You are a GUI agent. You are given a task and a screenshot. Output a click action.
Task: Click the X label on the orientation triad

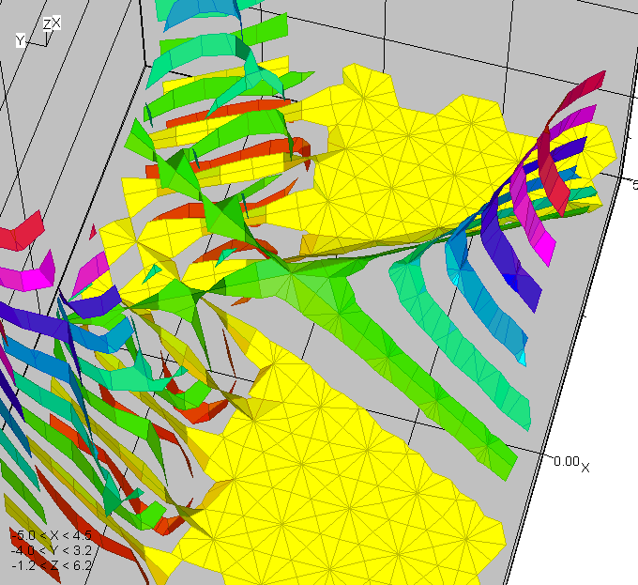(x=56, y=23)
